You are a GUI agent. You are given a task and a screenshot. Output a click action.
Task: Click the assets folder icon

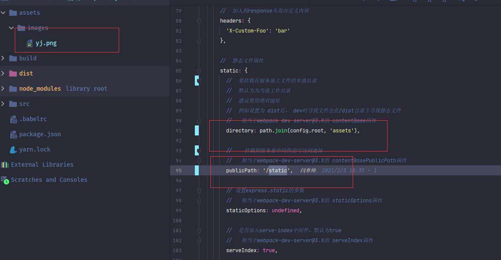tap(13, 13)
